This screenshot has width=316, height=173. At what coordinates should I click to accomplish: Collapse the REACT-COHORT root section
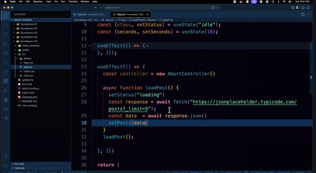coord(41,20)
